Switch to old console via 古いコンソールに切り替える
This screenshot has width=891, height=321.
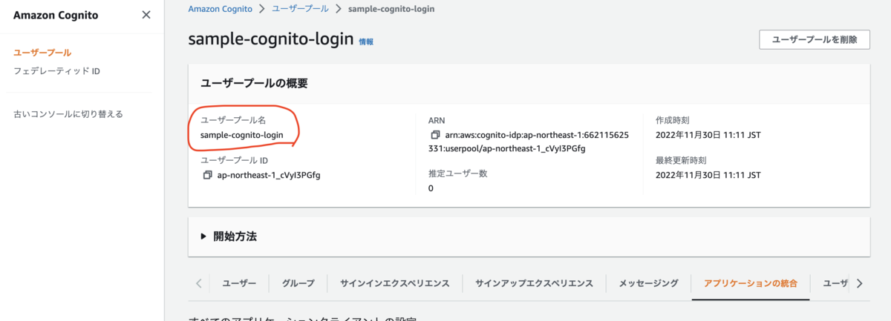coord(68,114)
